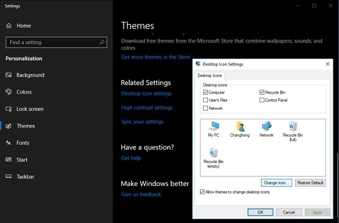Open the Taskbar section

[25, 177]
